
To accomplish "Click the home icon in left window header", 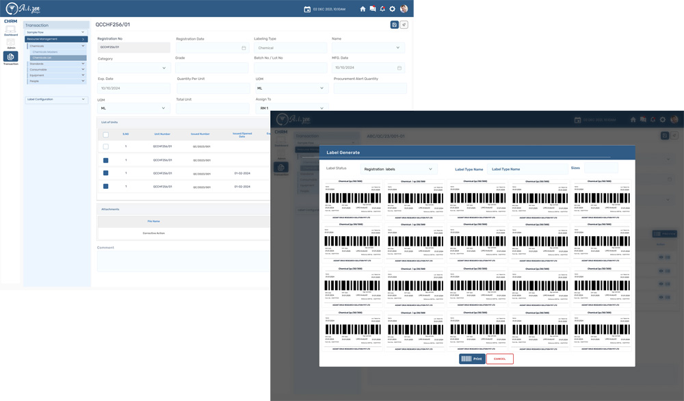I will point(363,9).
